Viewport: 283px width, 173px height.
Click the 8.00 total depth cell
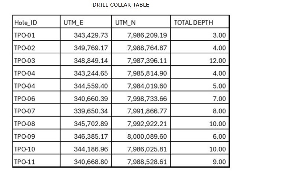click(x=219, y=111)
